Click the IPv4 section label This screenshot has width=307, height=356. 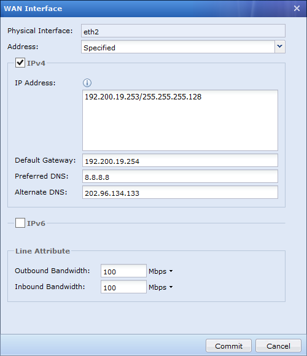pyautogui.click(x=36, y=63)
